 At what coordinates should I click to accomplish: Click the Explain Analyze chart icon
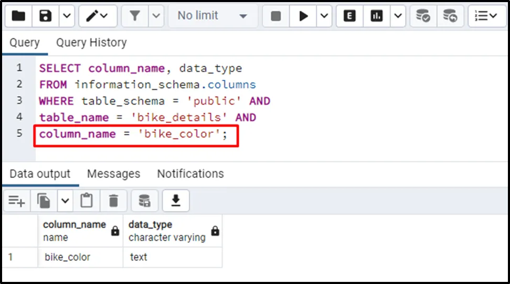point(376,16)
